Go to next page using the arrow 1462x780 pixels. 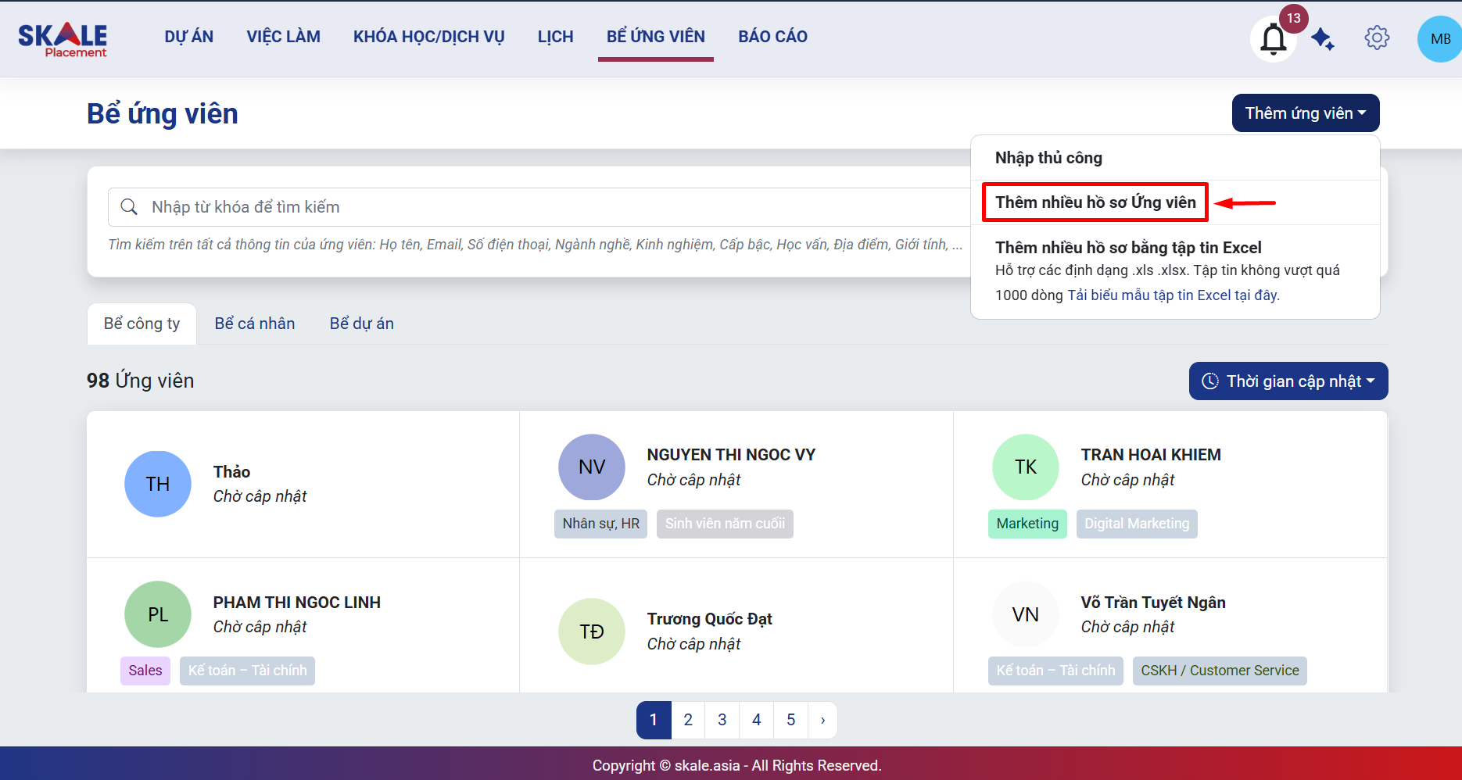click(822, 720)
